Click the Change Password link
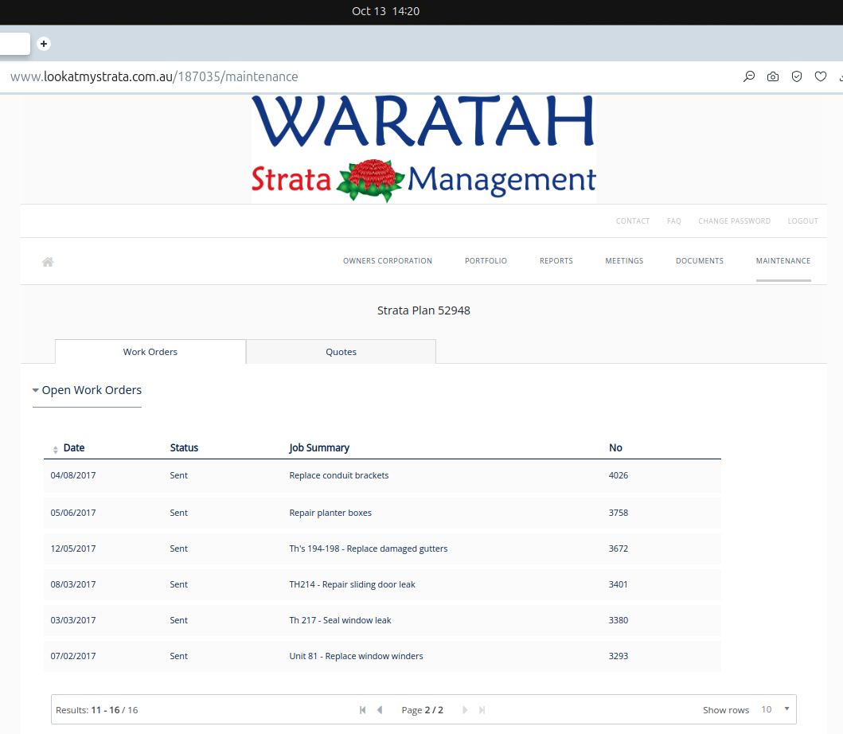Image resolution: width=843 pixels, height=734 pixels. click(735, 221)
